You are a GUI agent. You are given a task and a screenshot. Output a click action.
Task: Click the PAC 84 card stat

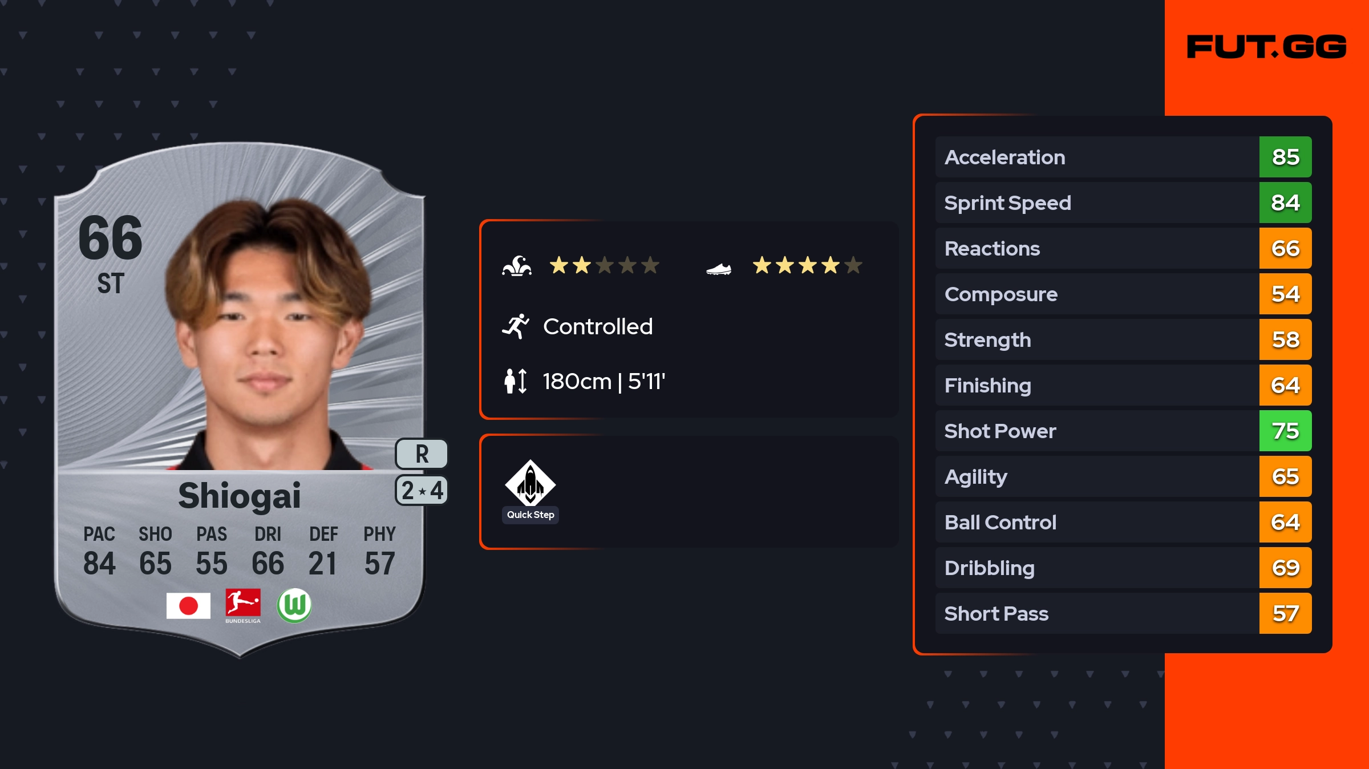coord(99,551)
